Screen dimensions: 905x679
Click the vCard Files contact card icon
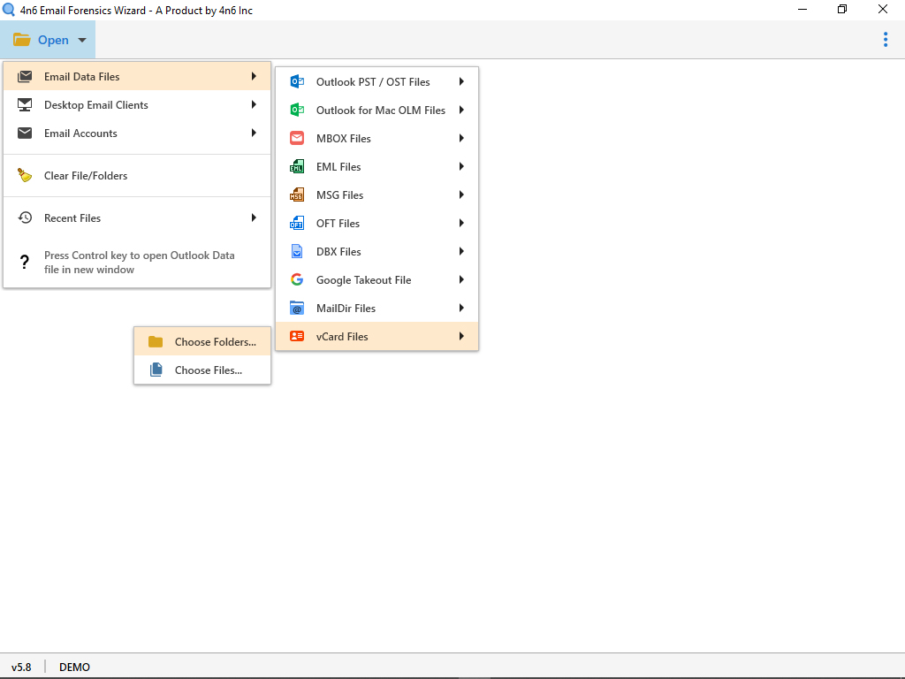click(x=297, y=336)
